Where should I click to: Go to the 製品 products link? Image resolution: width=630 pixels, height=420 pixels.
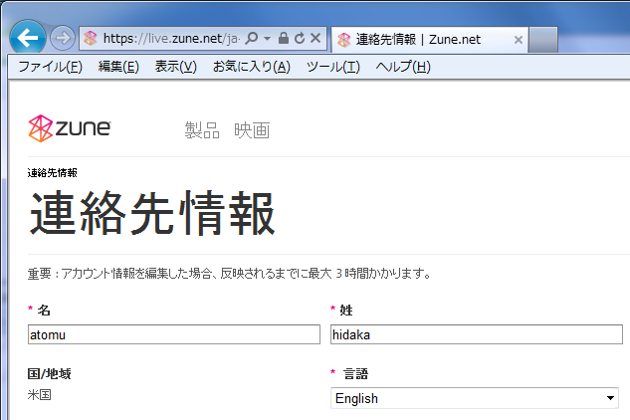[202, 130]
